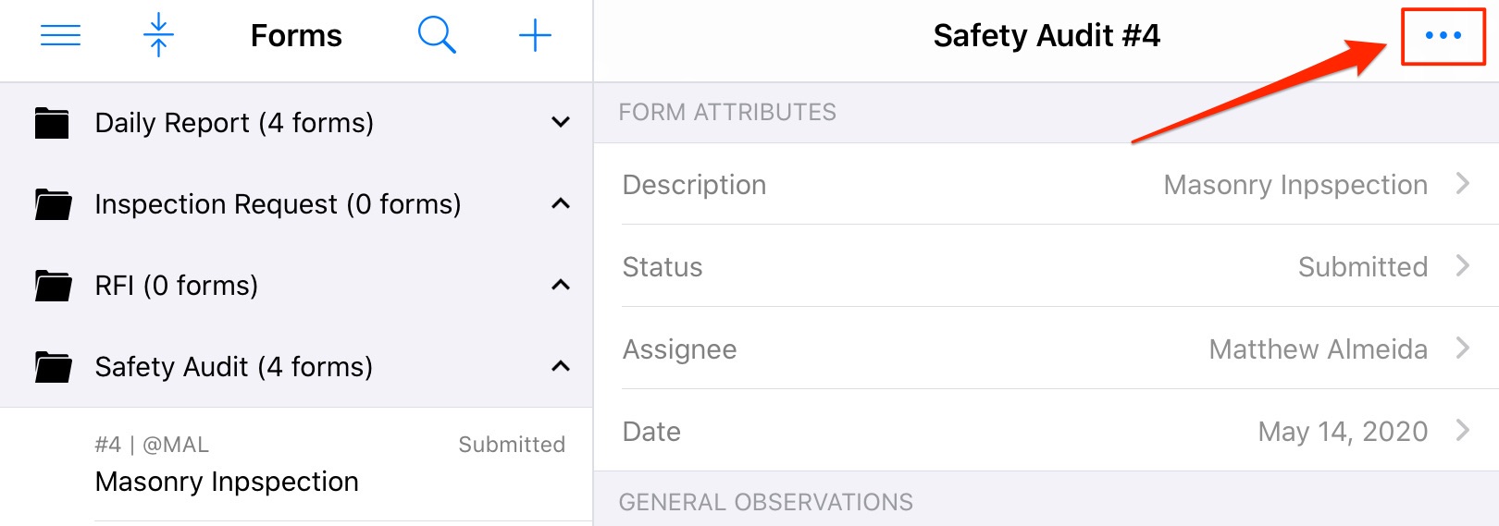Click the Daily Report folder icon

pos(52,123)
